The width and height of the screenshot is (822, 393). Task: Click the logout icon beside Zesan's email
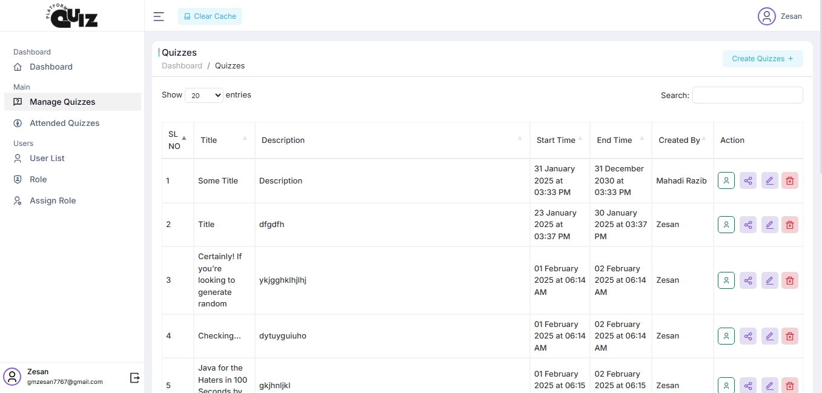click(x=134, y=378)
